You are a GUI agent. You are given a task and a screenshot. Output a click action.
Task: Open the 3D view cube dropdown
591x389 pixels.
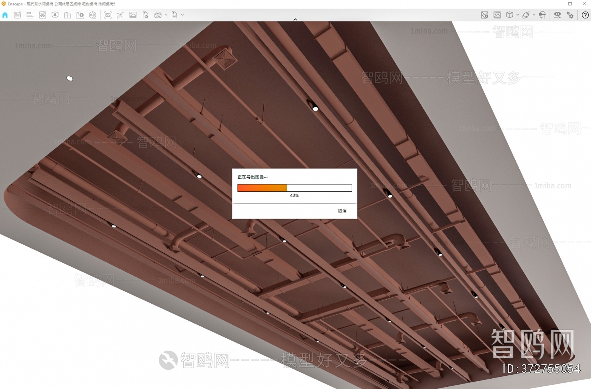point(517,15)
